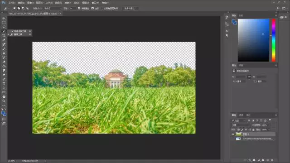Toggle the anti-alias checkbox in options bar
The image size is (290, 163).
click(79, 8)
